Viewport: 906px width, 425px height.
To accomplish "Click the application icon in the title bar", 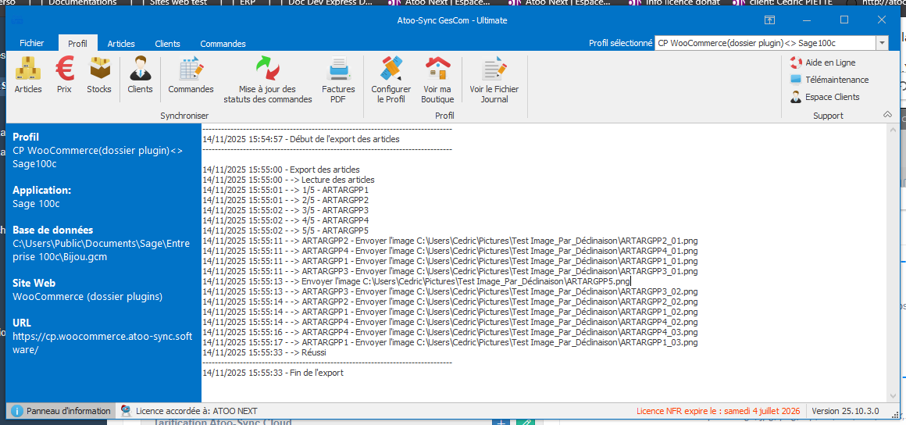I will pos(18,20).
